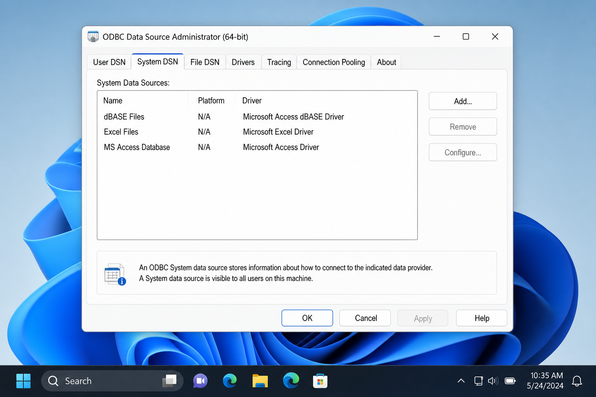Click Microsoft Access dBASE Driver cell

point(293,117)
